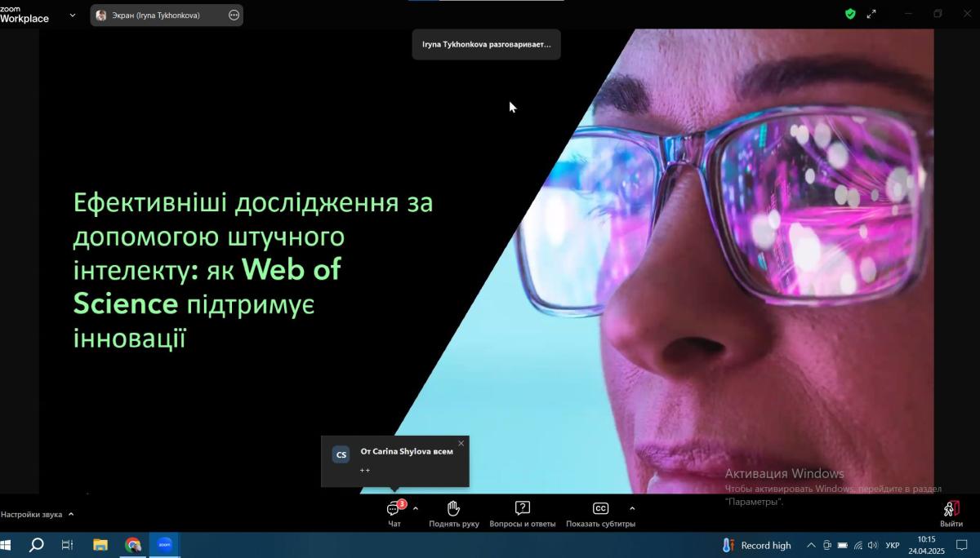Screen dimensions: 980x558
Task: Open screen share more options
Action: click(234, 15)
